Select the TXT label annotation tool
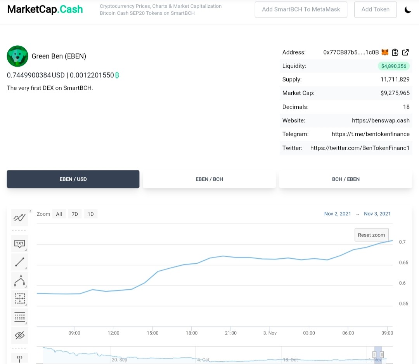Image resolution: width=419 pixels, height=364 pixels. (x=19, y=243)
